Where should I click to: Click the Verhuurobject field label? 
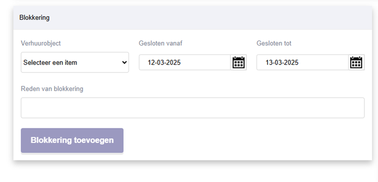(x=41, y=43)
